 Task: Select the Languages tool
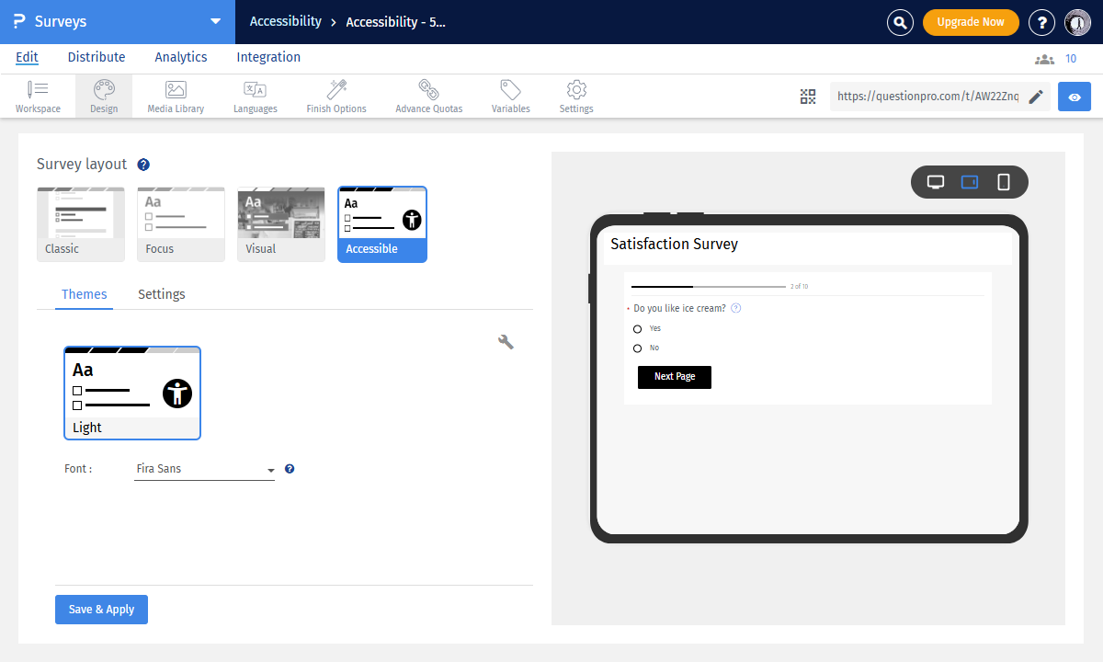coord(255,96)
